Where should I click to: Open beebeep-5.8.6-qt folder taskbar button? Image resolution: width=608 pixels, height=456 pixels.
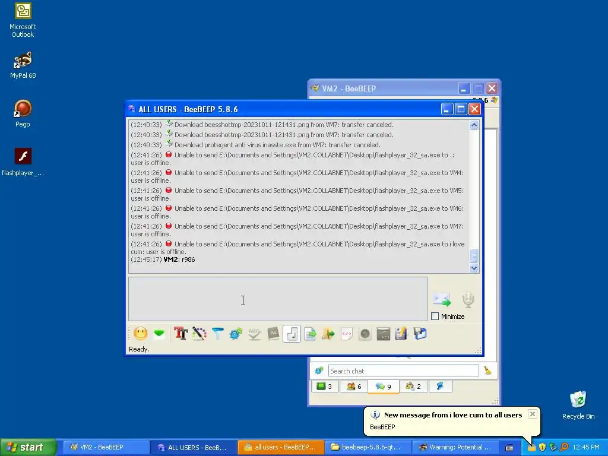(x=367, y=448)
